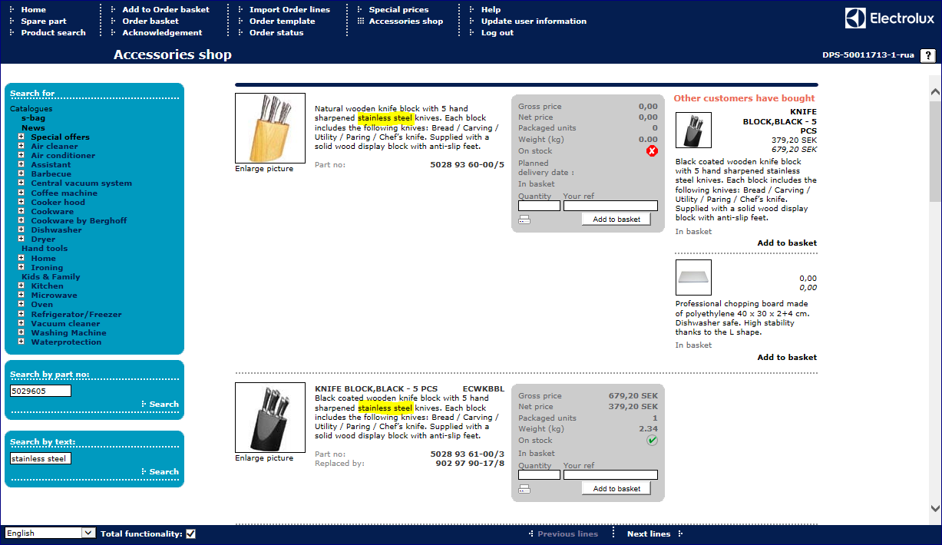Expand the Waterprotection category
The image size is (942, 545).
[21, 342]
